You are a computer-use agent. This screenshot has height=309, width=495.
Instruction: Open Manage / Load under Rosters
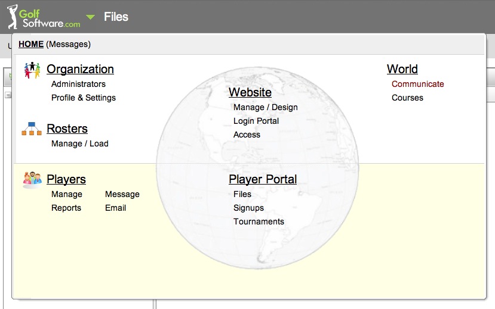79,143
